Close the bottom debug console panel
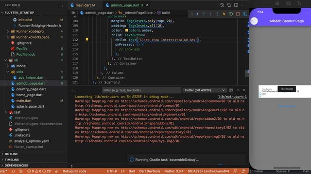311x174 pixels. (x=244, y=90)
